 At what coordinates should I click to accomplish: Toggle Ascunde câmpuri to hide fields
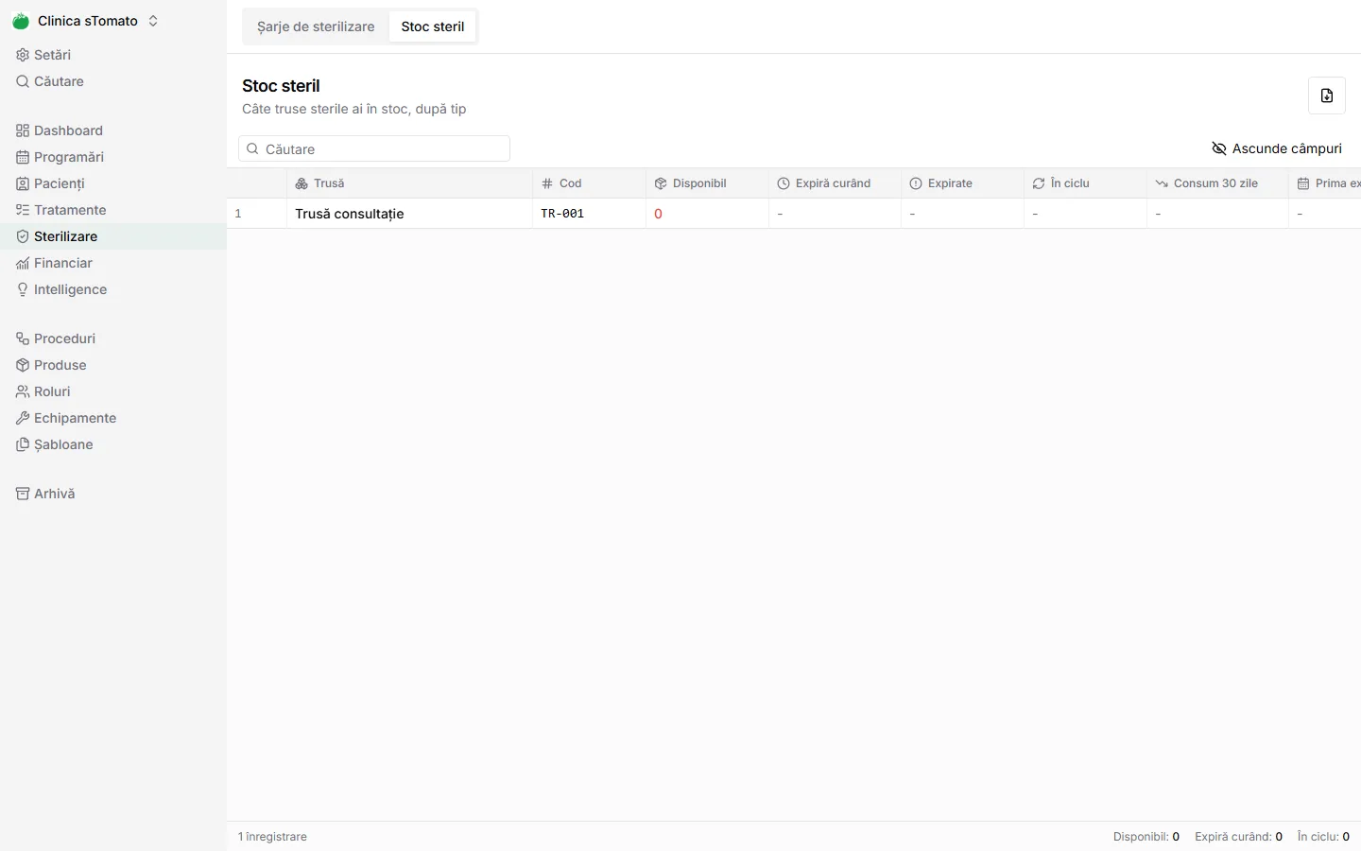click(1277, 148)
